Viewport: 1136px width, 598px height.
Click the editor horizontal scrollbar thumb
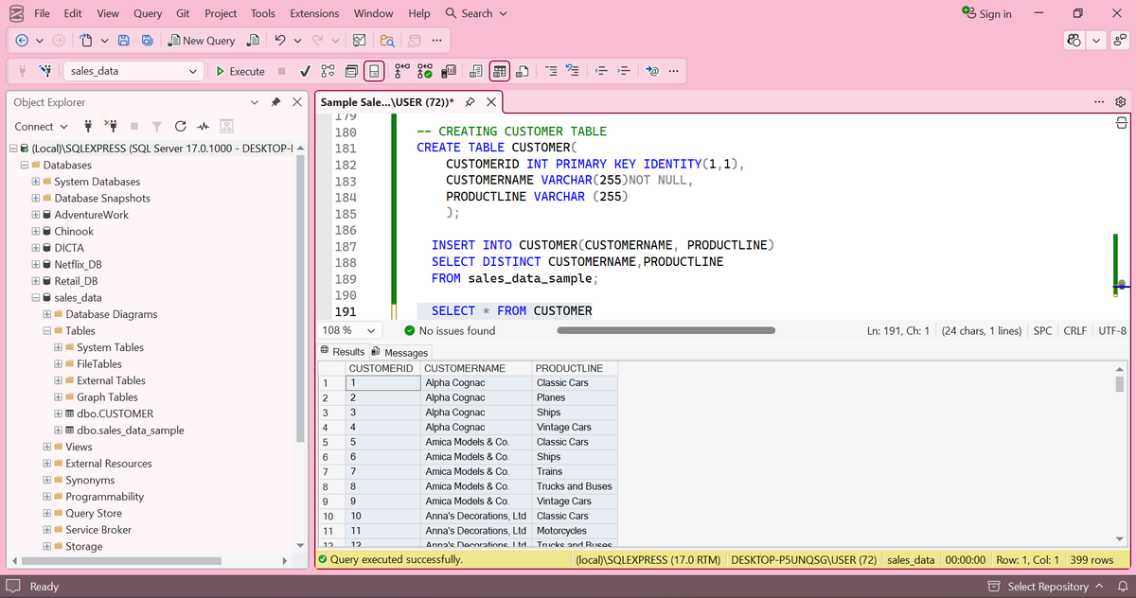pyautogui.click(x=666, y=330)
